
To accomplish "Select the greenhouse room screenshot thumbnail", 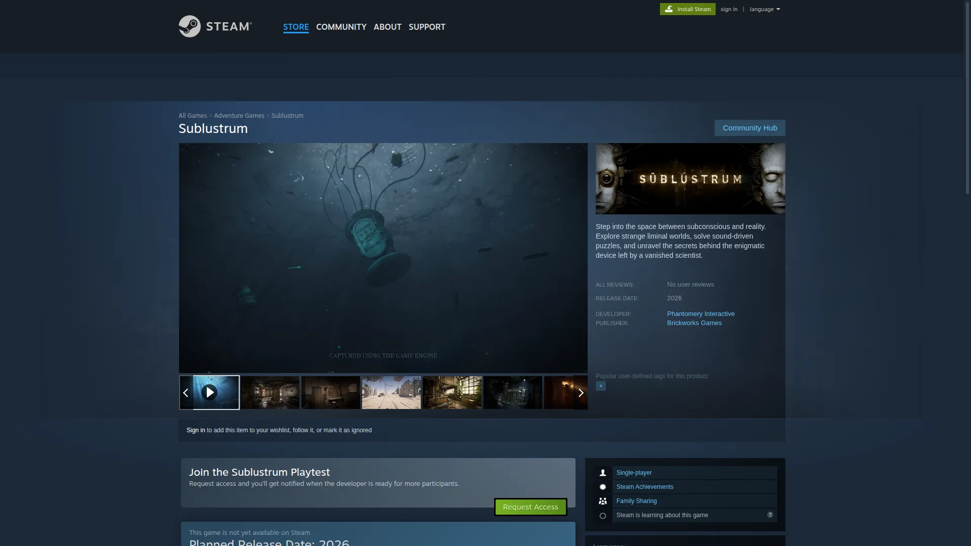I will coord(452,392).
